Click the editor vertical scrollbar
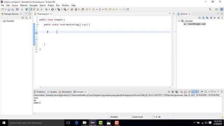The width and height of the screenshot is (224, 126). [172, 51]
